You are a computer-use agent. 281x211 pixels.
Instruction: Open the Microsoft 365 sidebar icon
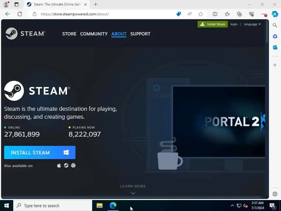click(275, 37)
